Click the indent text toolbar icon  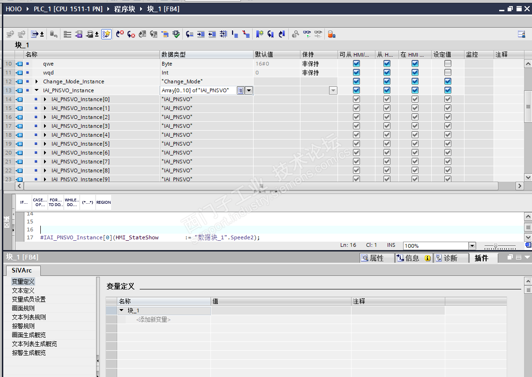pyautogui.click(x=201, y=34)
